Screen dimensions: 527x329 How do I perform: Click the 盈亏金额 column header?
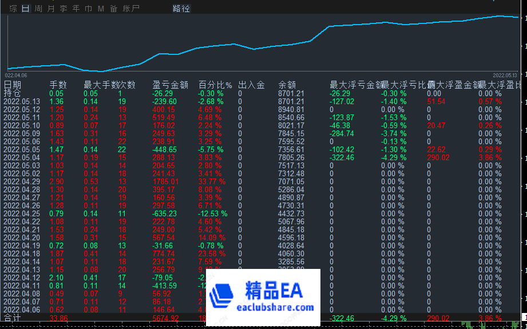coord(171,85)
